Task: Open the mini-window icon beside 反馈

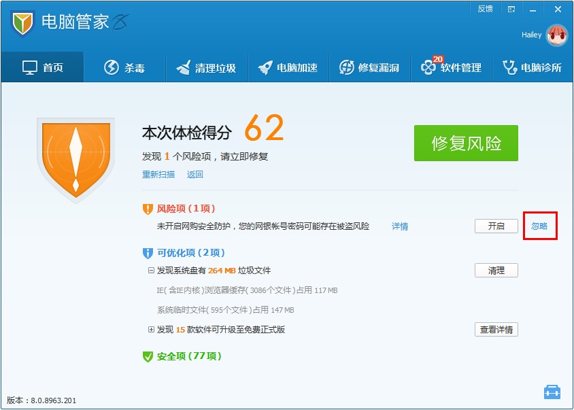Action: pos(511,9)
